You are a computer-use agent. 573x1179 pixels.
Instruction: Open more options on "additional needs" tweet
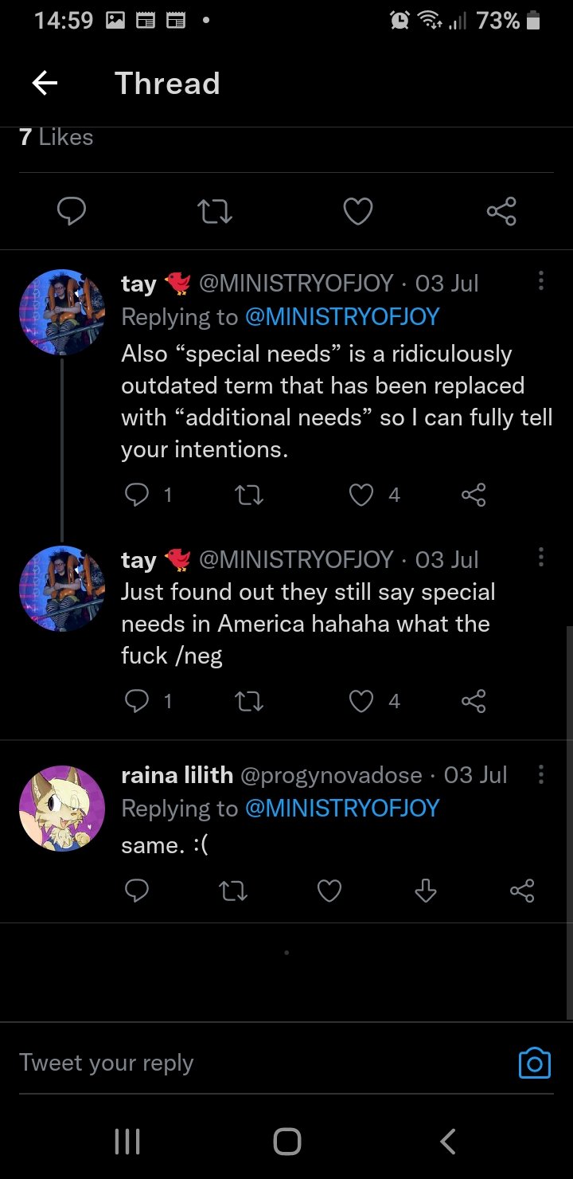pyautogui.click(x=541, y=280)
